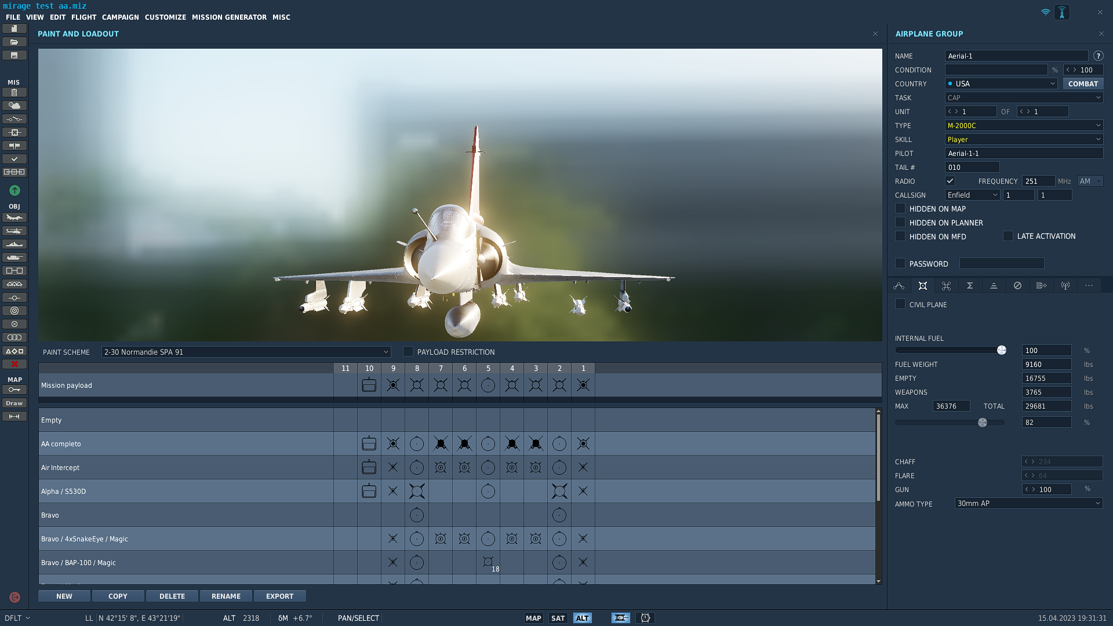
Task: Click the Frequency 251 input field
Action: tap(1038, 181)
